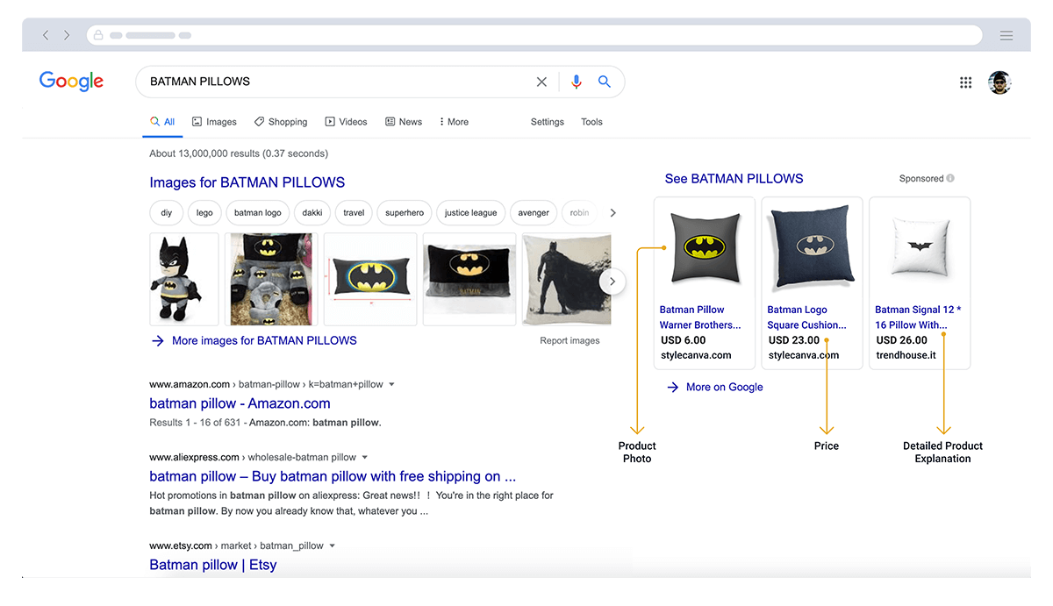Clear the search box with the X icon
Viewport: 1053px width, 606px height.
[541, 82]
